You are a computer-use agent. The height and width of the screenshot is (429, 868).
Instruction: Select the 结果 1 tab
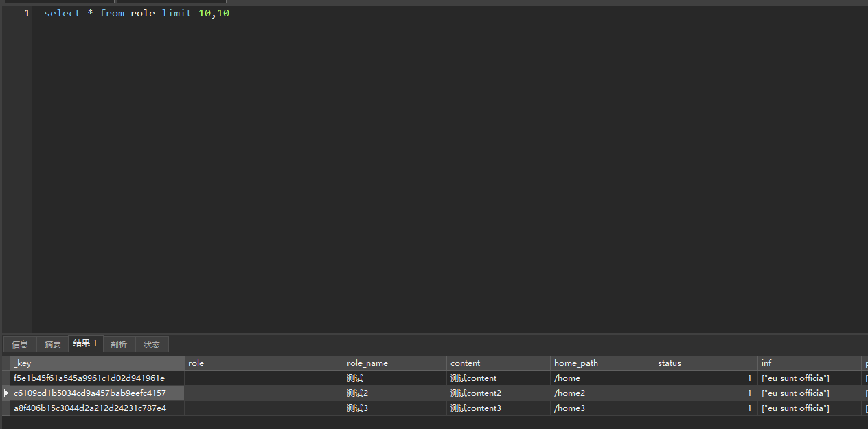85,343
